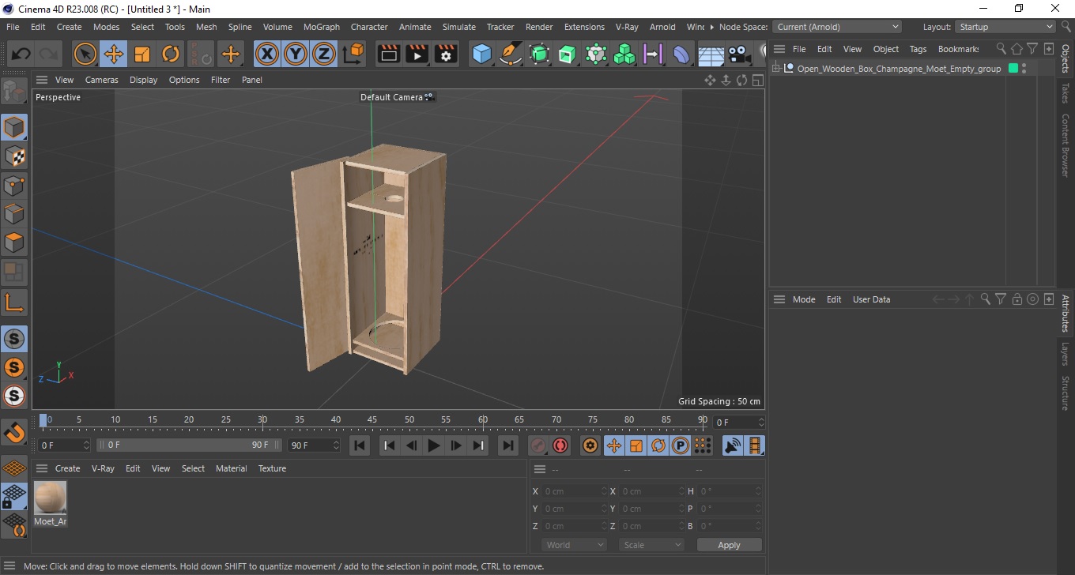
Task: Open the Objects side tab
Action: point(1066,58)
